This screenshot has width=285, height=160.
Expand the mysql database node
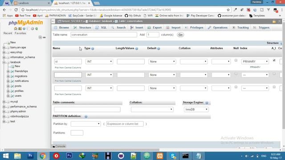tap(4, 102)
